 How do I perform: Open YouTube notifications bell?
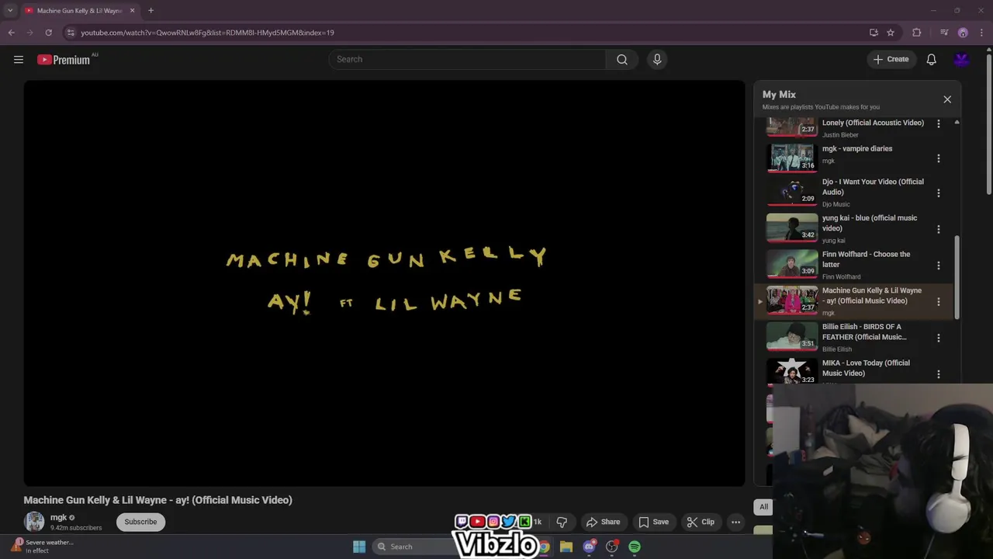tap(932, 60)
